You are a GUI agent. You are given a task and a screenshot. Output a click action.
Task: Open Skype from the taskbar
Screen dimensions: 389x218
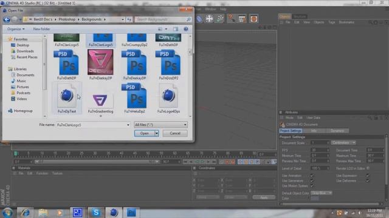[96, 213]
